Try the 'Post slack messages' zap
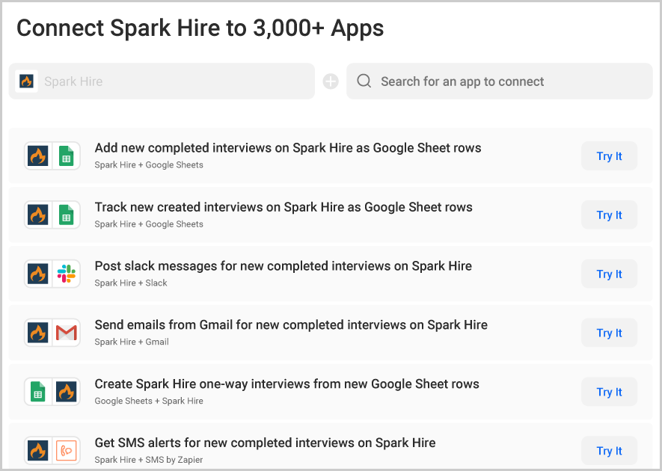This screenshot has height=471, width=662. click(609, 274)
